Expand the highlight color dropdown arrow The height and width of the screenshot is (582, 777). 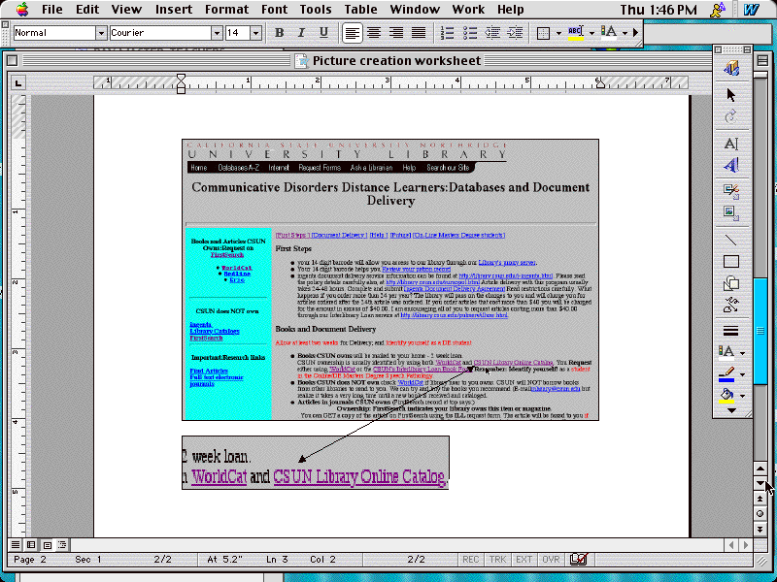click(x=591, y=33)
